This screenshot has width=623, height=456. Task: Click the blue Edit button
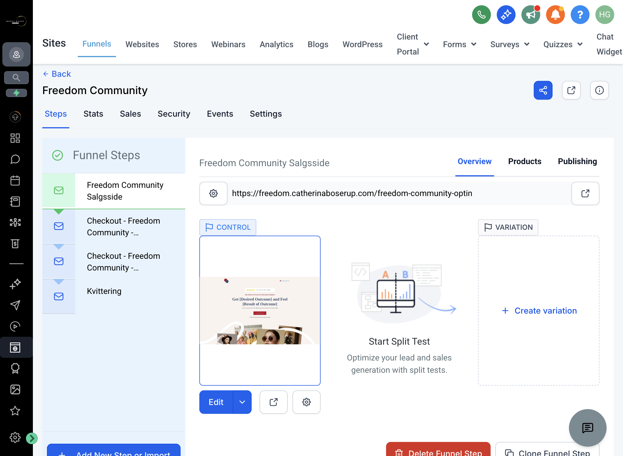216,402
